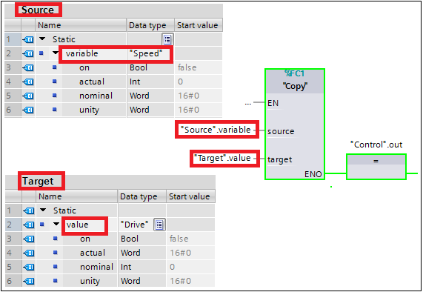Click Data type column header in Source table
The image size is (423, 292).
click(x=150, y=25)
